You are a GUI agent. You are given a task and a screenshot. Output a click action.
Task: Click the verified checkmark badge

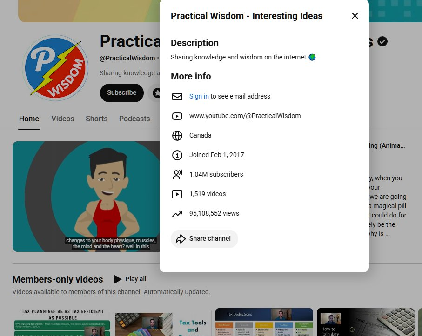point(382,41)
